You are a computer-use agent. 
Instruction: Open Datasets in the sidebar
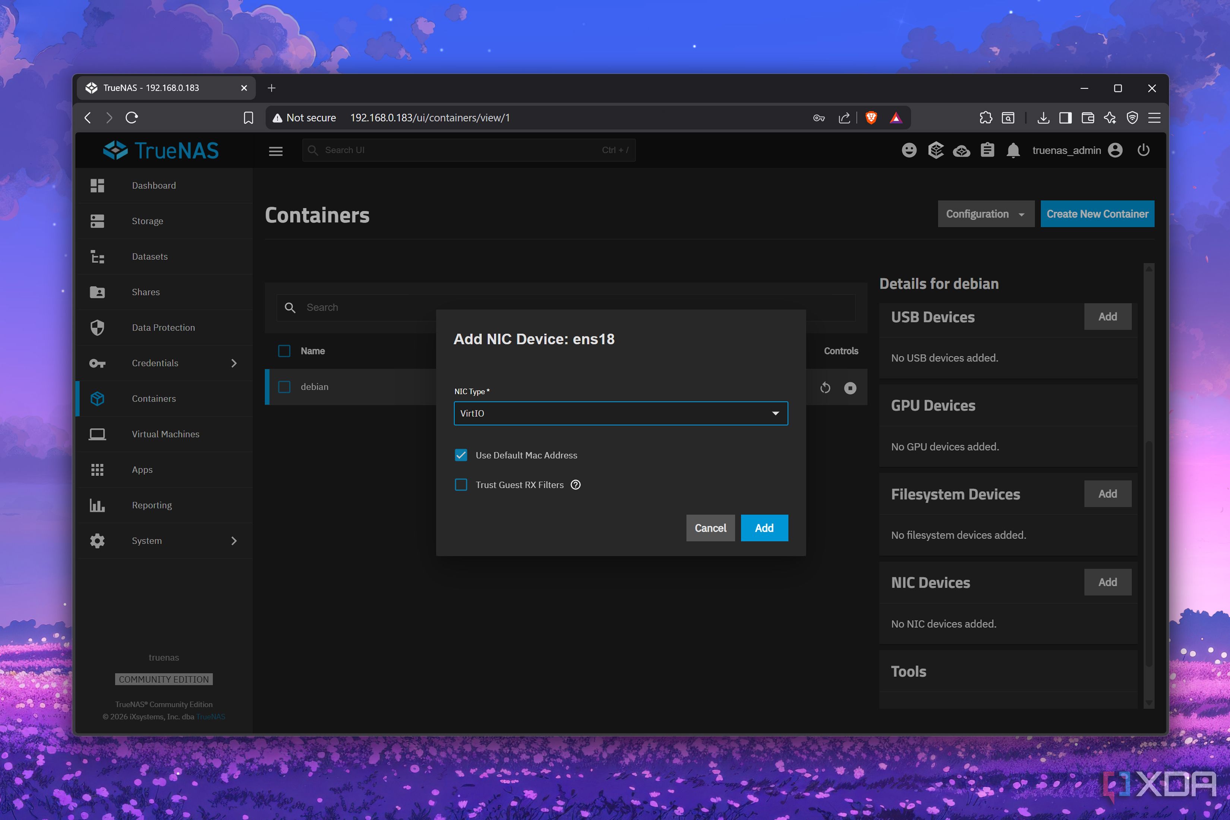pos(164,257)
